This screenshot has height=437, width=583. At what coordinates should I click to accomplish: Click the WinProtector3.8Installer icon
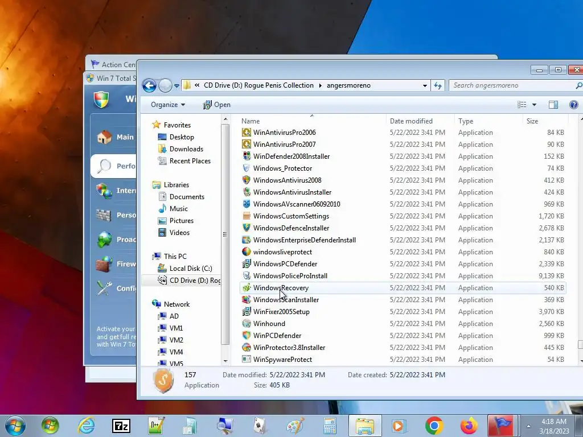pyautogui.click(x=246, y=348)
